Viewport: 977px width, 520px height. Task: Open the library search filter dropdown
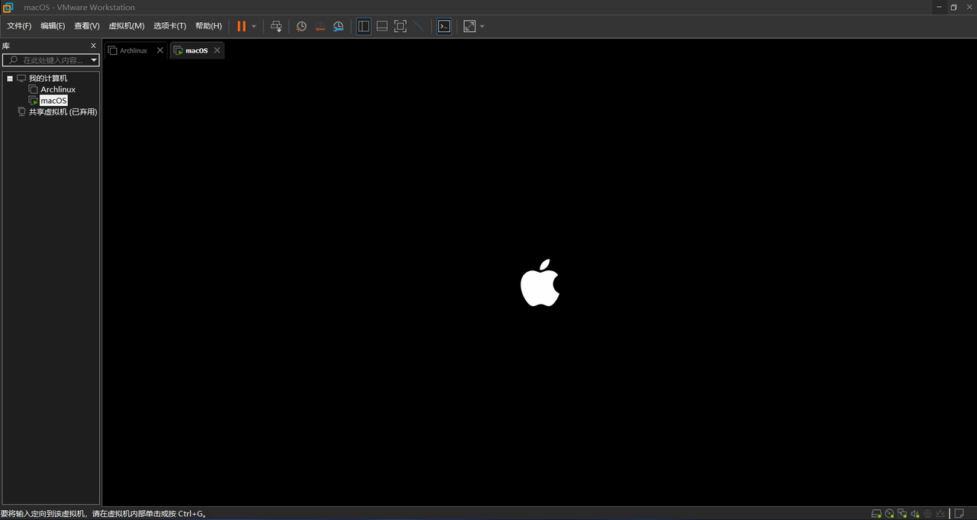[x=94, y=60]
